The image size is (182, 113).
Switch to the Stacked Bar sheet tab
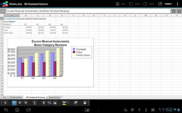coord(54,97)
